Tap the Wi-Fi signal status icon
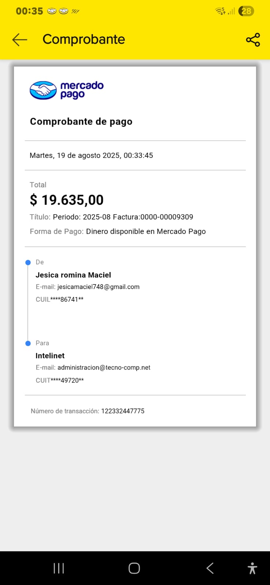270x585 pixels. [220, 11]
